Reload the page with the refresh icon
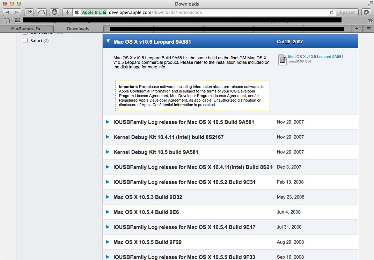The height and width of the screenshot is (260, 374). 331,13
